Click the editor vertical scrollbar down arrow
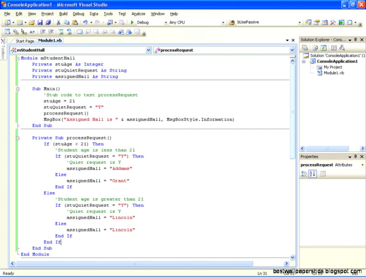 [293, 257]
